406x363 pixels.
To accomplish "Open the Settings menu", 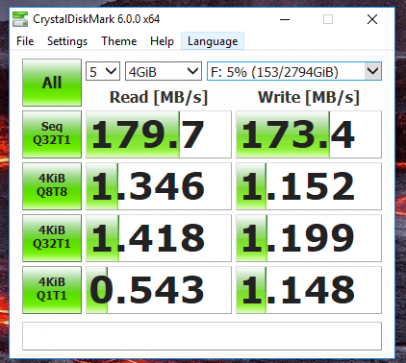I will [x=67, y=41].
